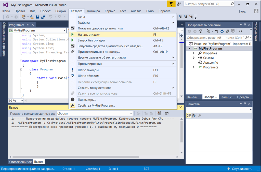
Task: Toggle auto-hide pin on Обозреватель решений panel
Action: pyautogui.click(x=245, y=25)
